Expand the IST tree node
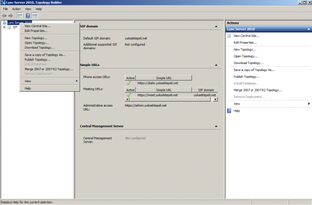This screenshot has height=205, width=312. click(x=4, y=27)
